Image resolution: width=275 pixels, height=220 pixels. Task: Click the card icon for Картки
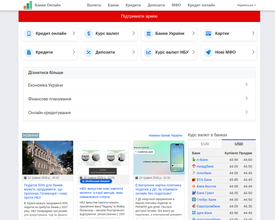click(x=209, y=33)
